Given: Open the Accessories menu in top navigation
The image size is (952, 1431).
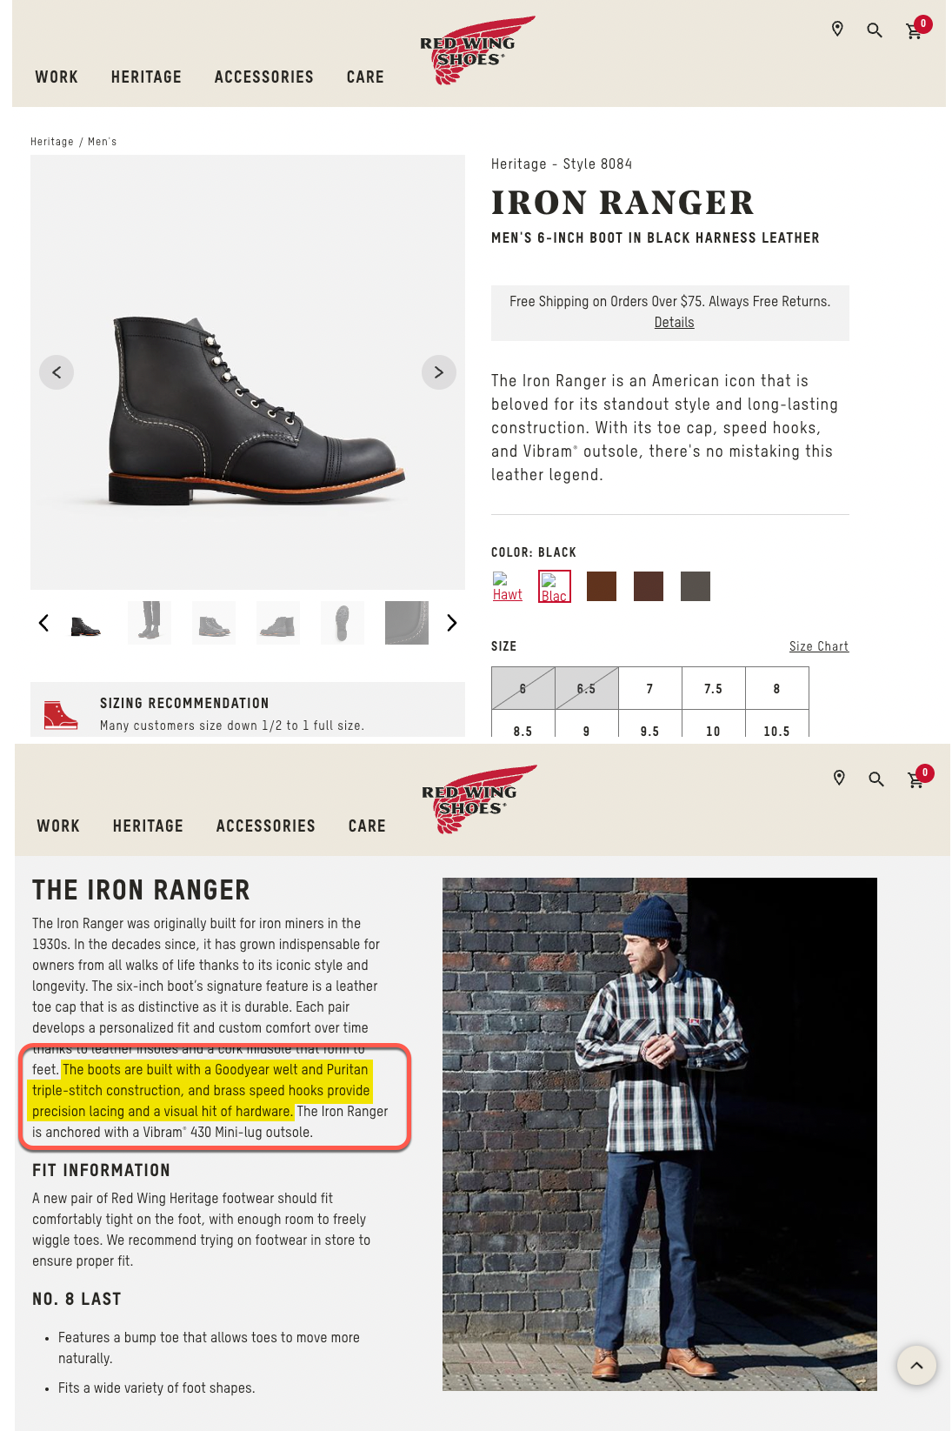Looking at the screenshot, I should pyautogui.click(x=264, y=77).
